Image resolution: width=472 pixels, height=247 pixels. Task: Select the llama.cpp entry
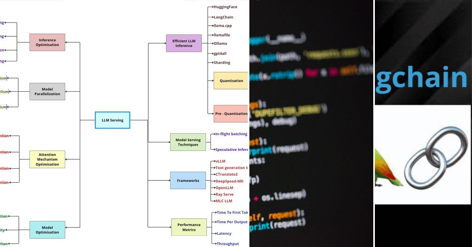coord(222,25)
